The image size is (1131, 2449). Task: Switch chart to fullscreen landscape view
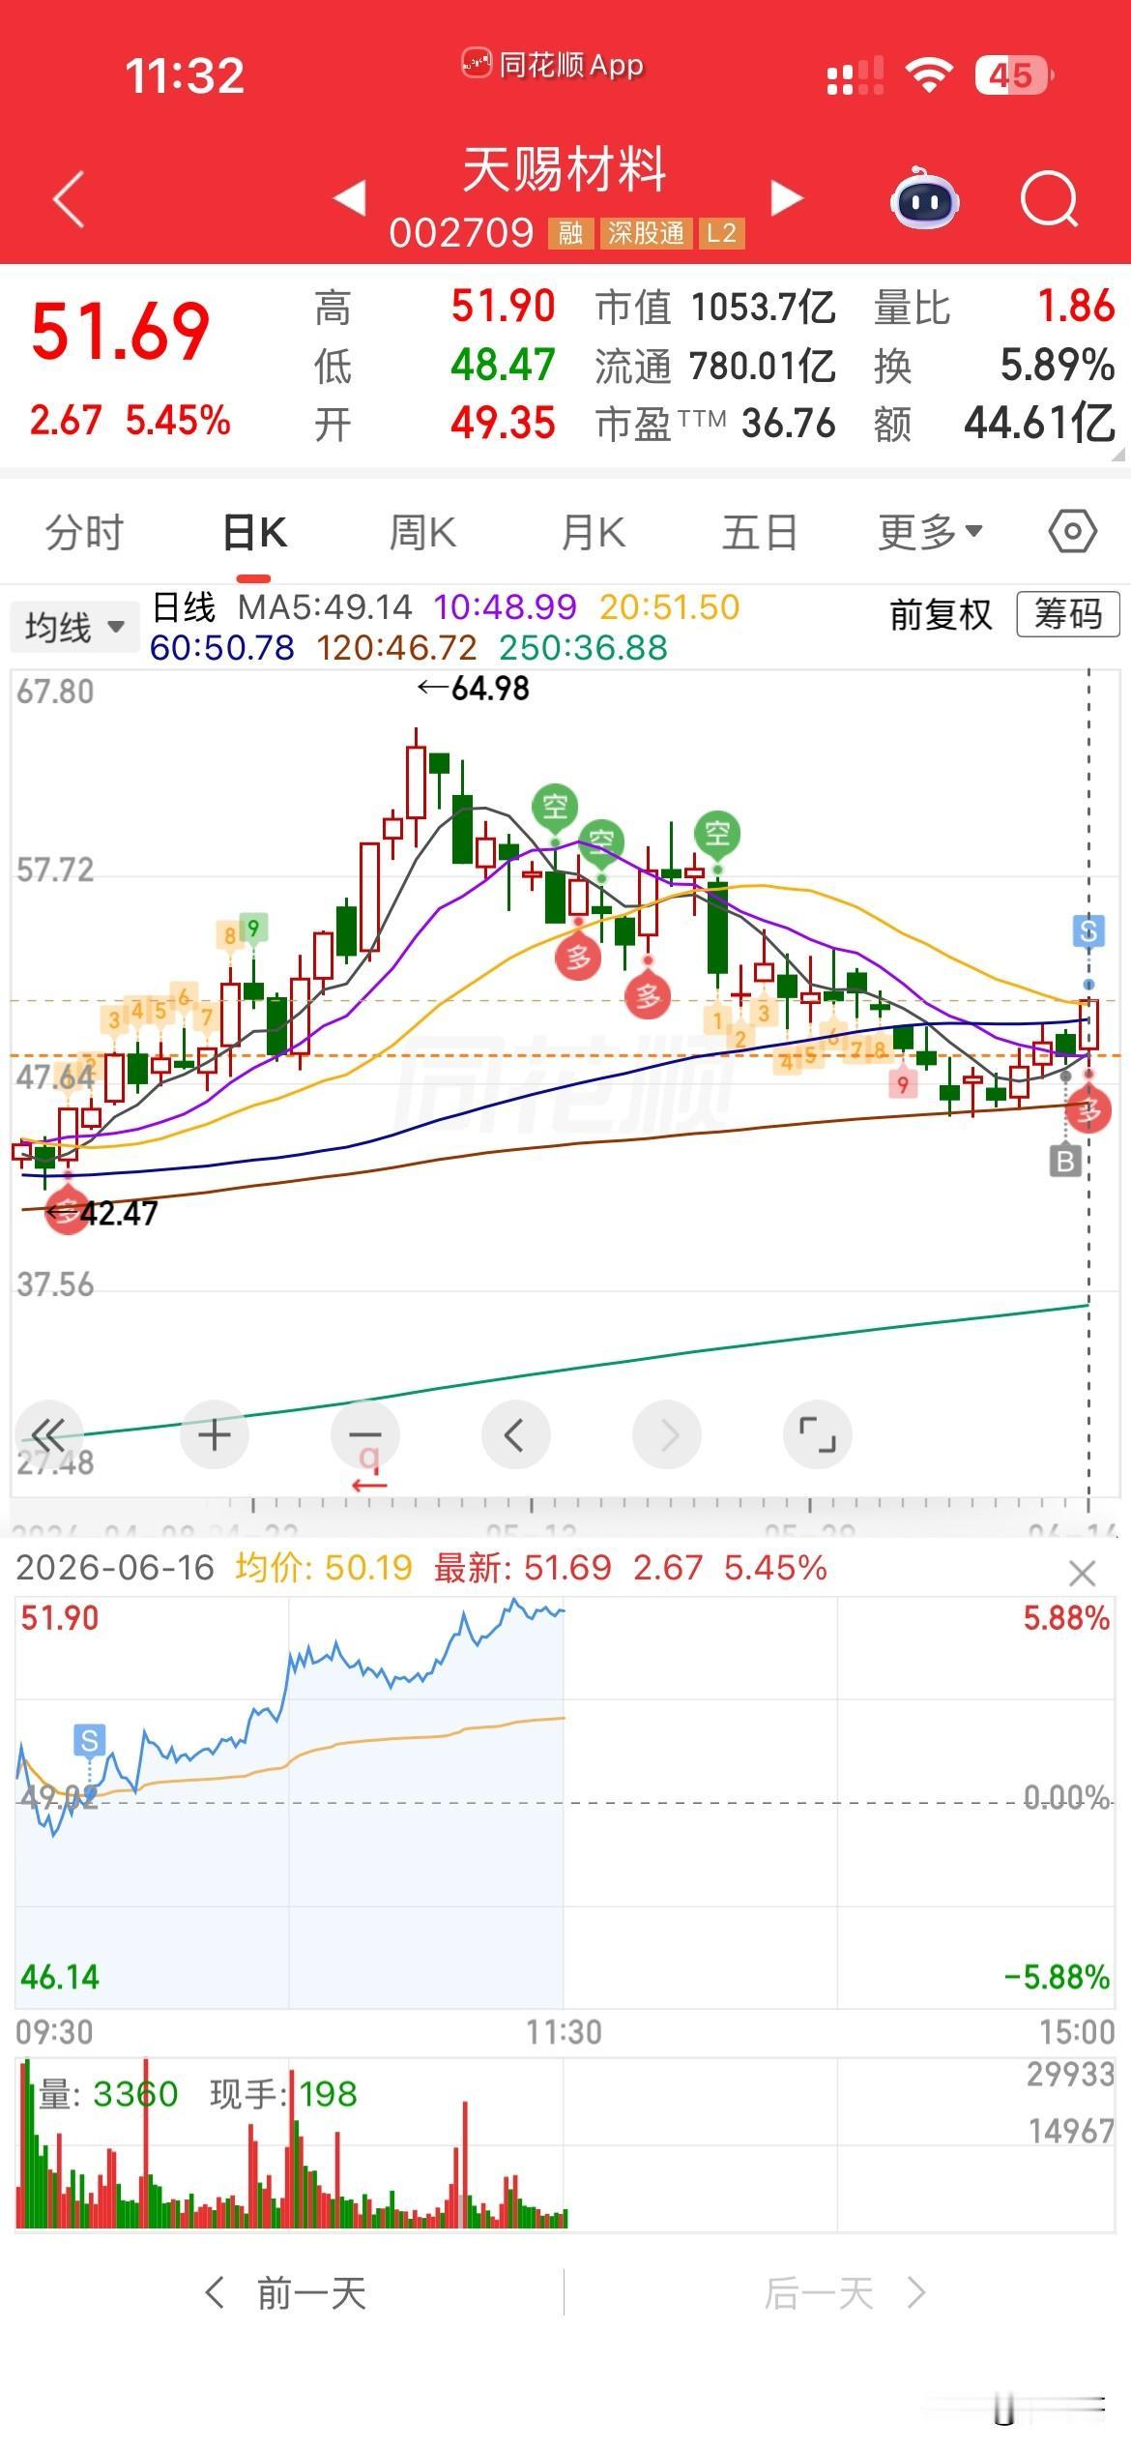click(x=818, y=1434)
